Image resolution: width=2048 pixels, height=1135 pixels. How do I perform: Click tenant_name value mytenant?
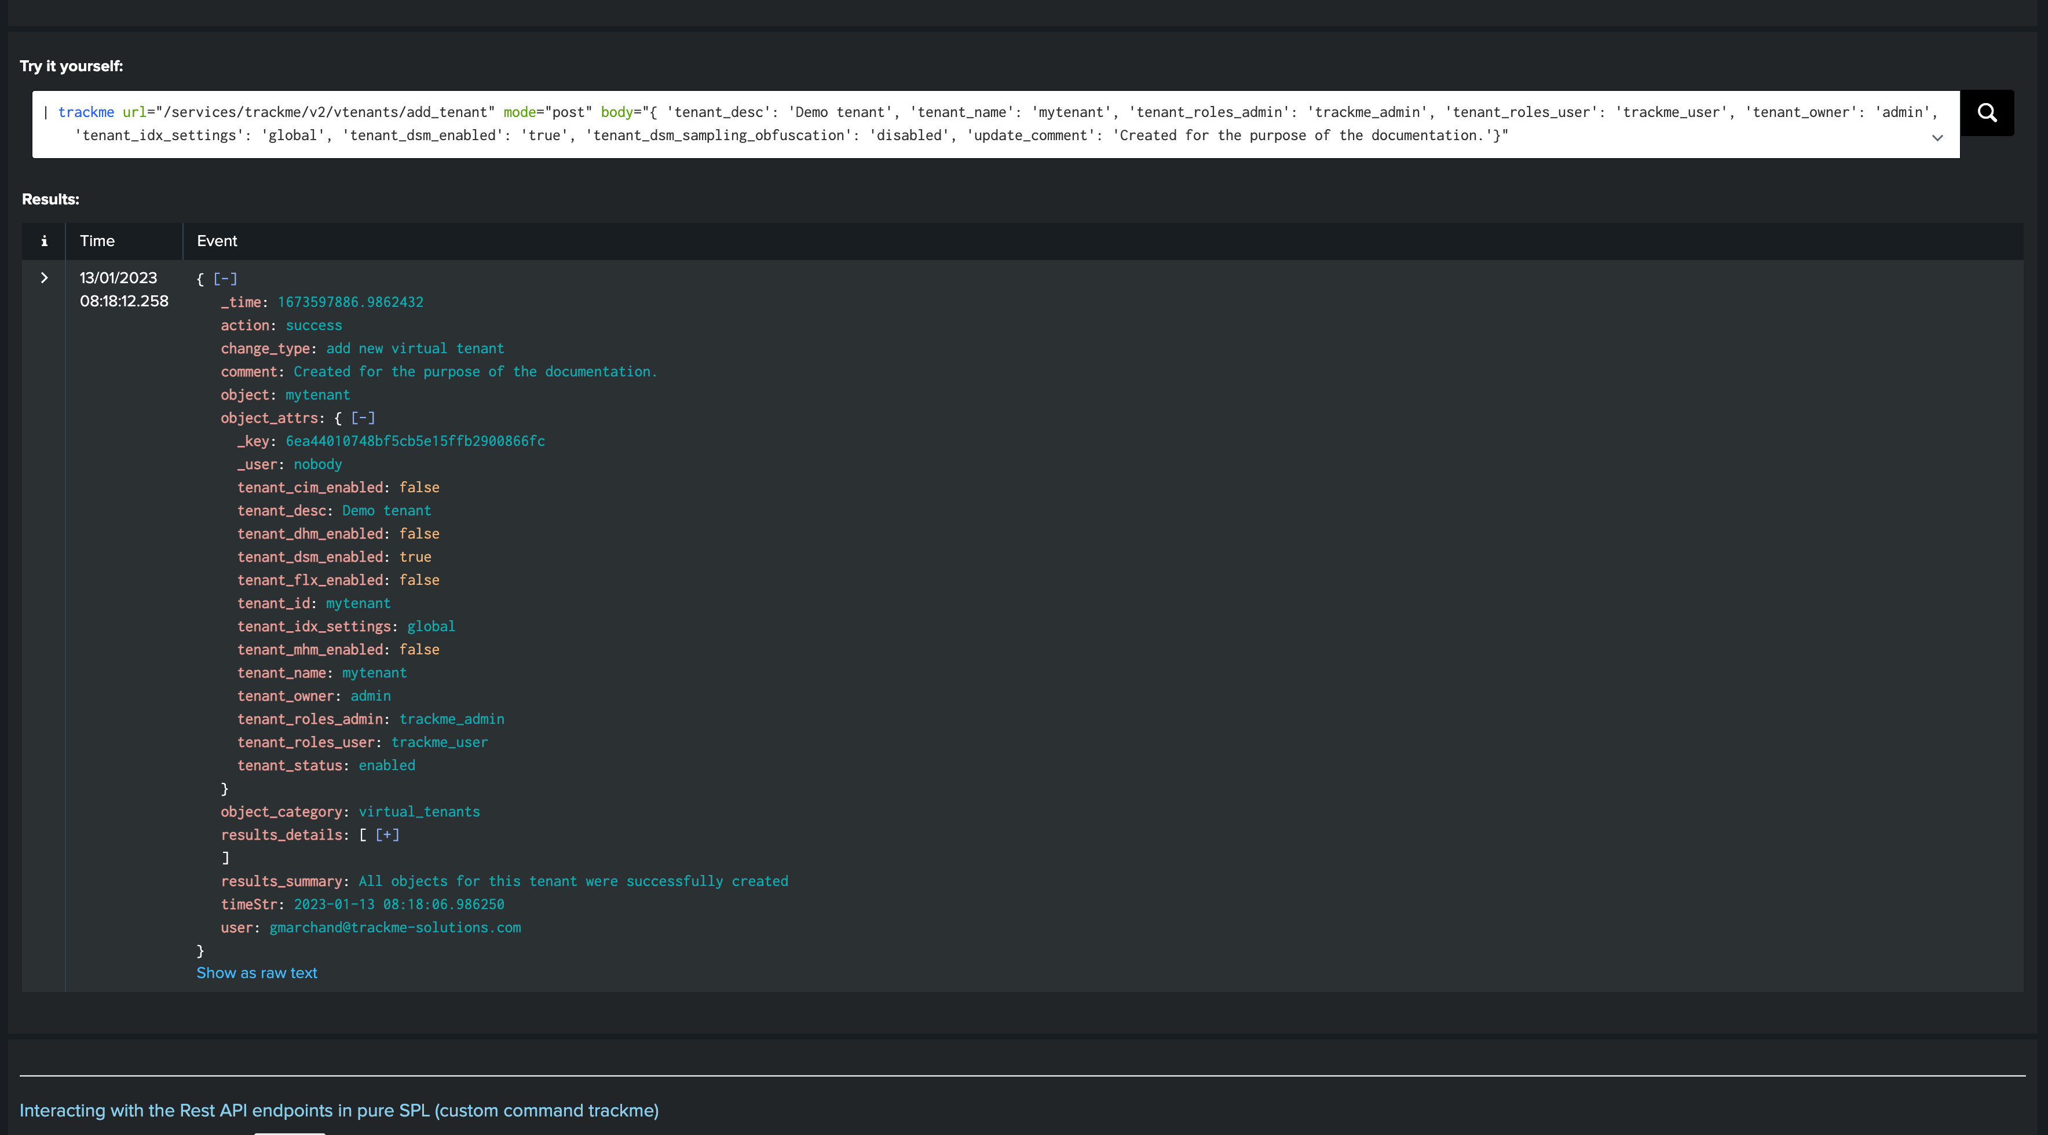(x=375, y=672)
